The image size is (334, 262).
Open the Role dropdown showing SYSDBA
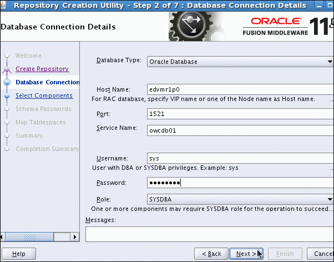click(240, 199)
